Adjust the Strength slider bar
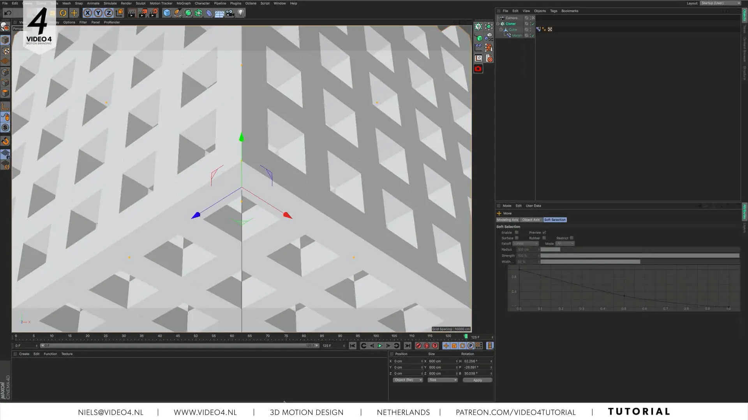 (x=640, y=255)
